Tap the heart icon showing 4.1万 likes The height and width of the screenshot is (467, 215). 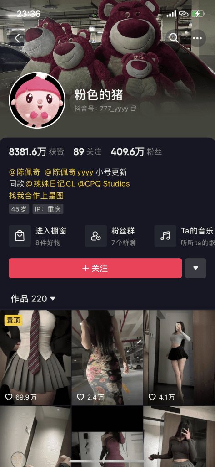coord(152,397)
